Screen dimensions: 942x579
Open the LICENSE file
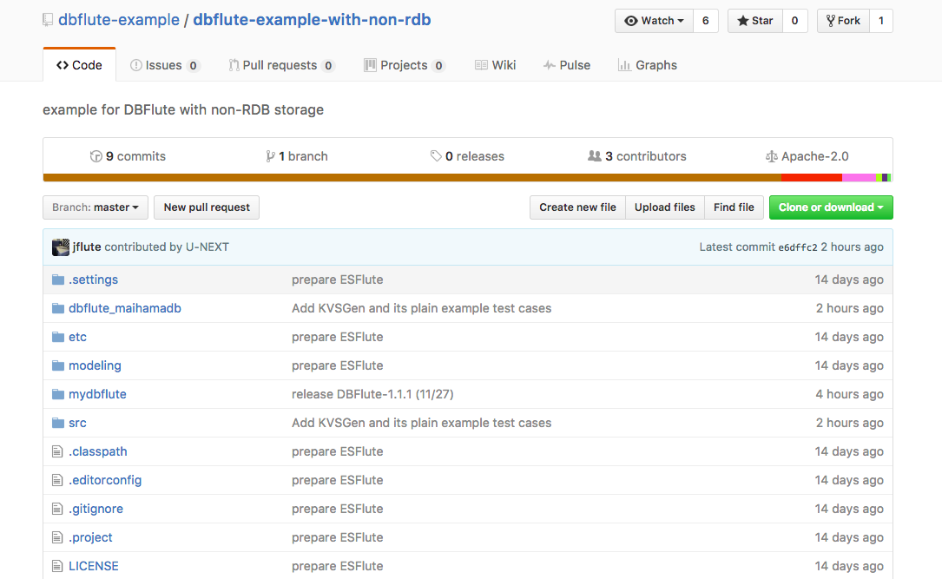pos(94,566)
